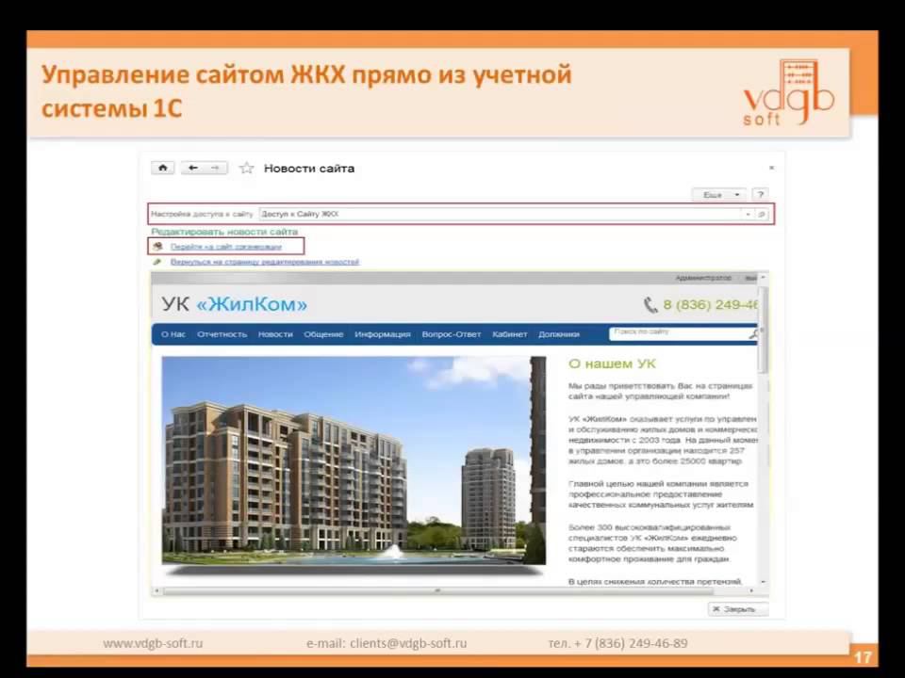The height and width of the screenshot is (678, 905).
Task: Open the selected access setting magnifier icon
Action: click(x=762, y=214)
